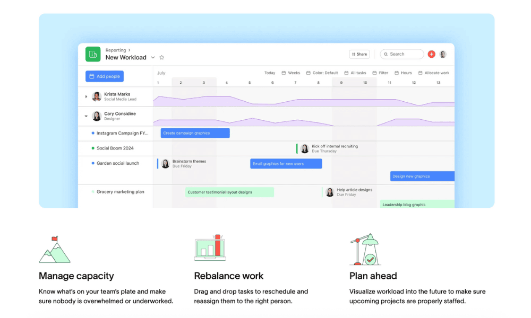Click Krista Marks' avatar photo
This screenshot has height=318, width=531.
[x=97, y=96]
